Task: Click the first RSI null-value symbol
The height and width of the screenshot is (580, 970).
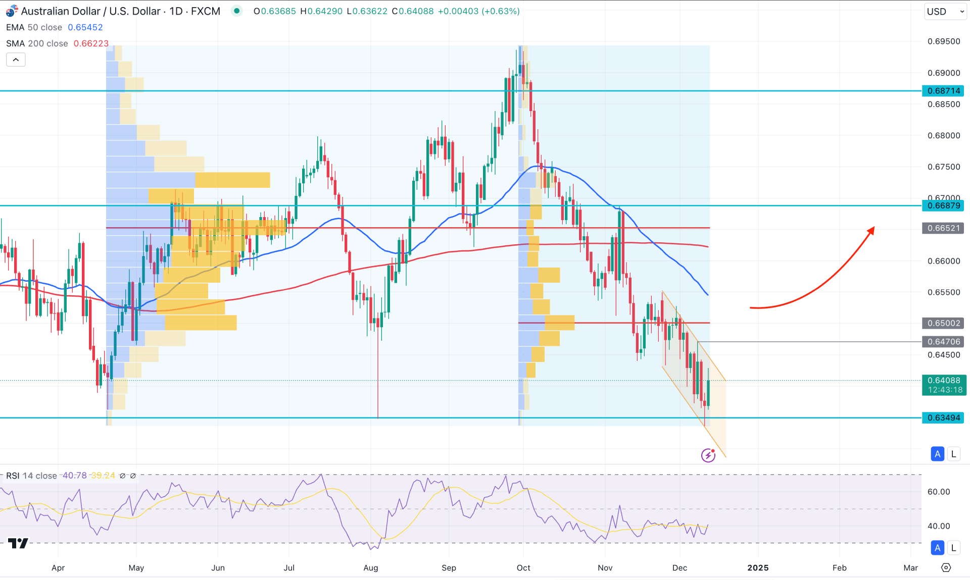Action: [122, 476]
